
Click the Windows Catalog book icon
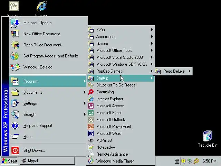point(15,67)
